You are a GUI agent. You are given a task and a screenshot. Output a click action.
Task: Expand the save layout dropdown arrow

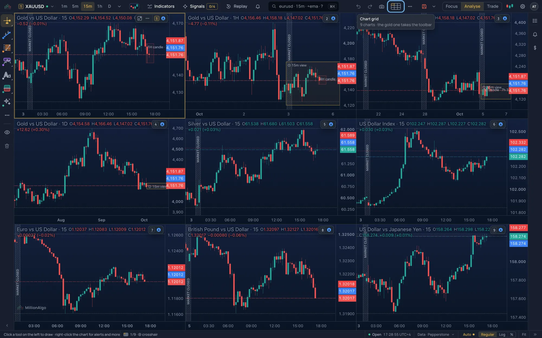(x=434, y=6)
